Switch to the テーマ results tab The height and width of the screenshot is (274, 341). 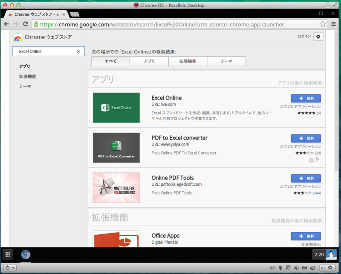click(x=226, y=61)
